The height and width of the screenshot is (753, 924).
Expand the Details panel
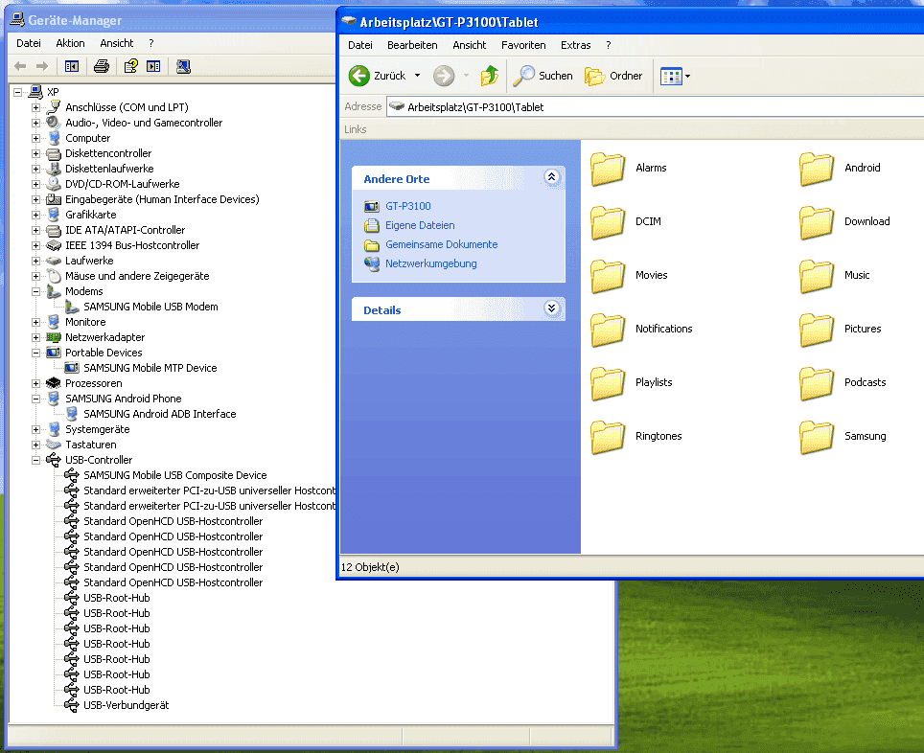click(551, 308)
